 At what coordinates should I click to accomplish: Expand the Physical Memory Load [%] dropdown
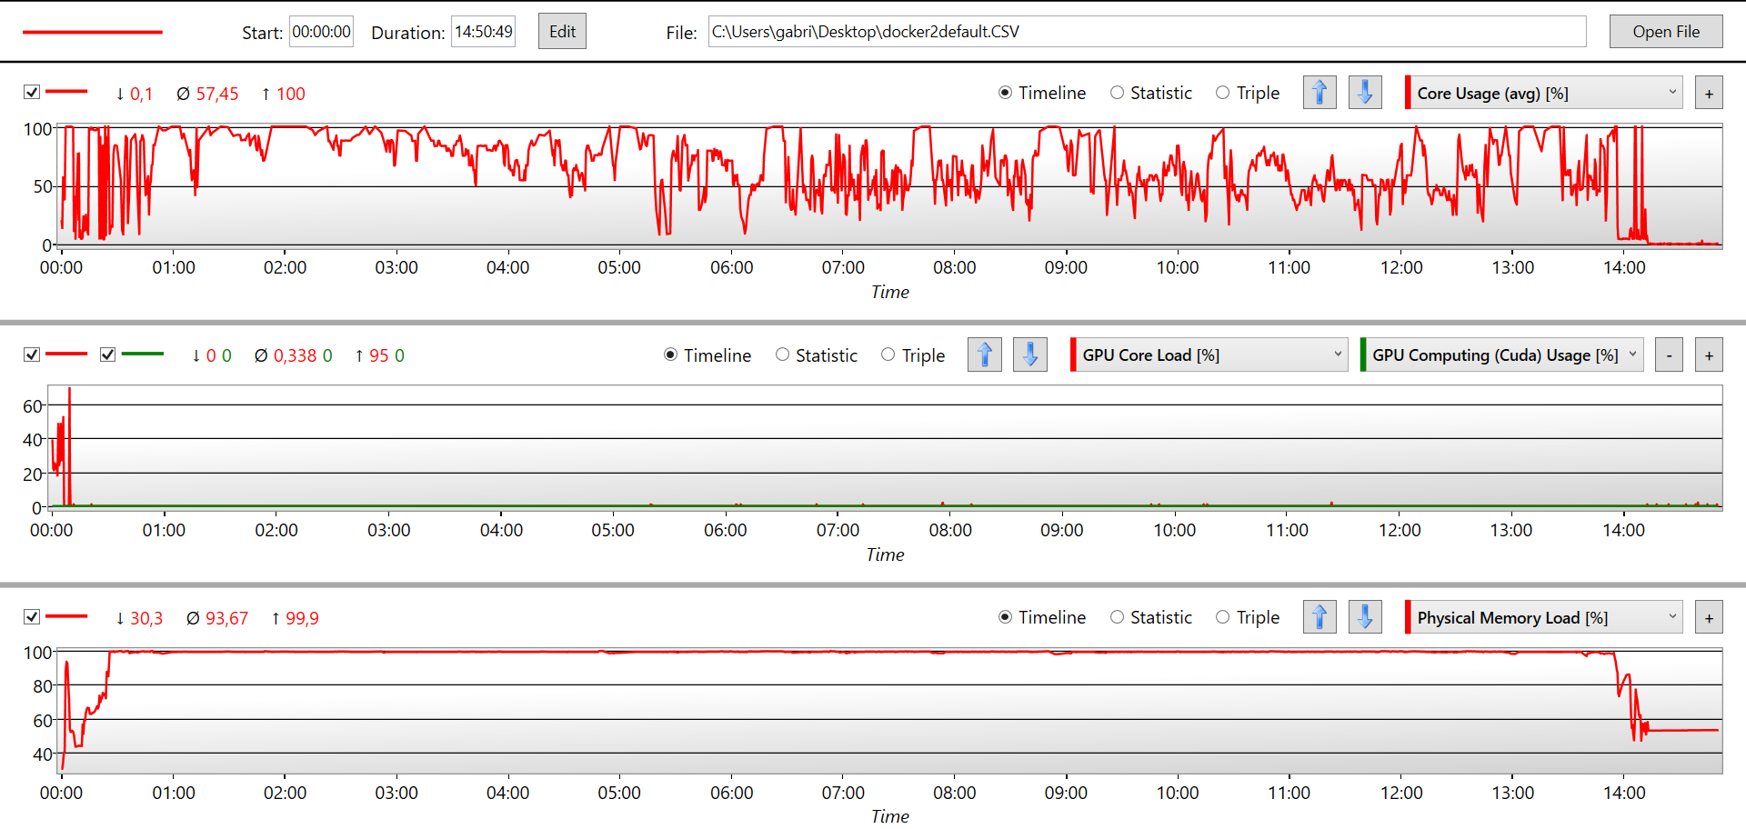(1544, 617)
